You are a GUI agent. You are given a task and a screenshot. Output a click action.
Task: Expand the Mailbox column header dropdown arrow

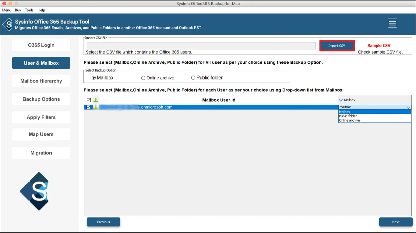point(341,100)
